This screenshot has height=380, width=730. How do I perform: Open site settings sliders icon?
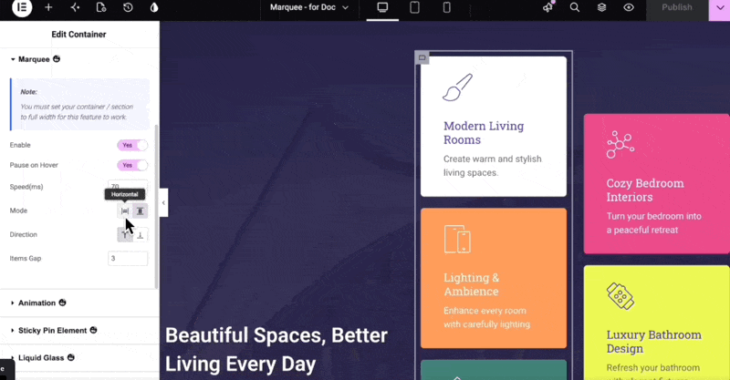[x=75, y=7]
